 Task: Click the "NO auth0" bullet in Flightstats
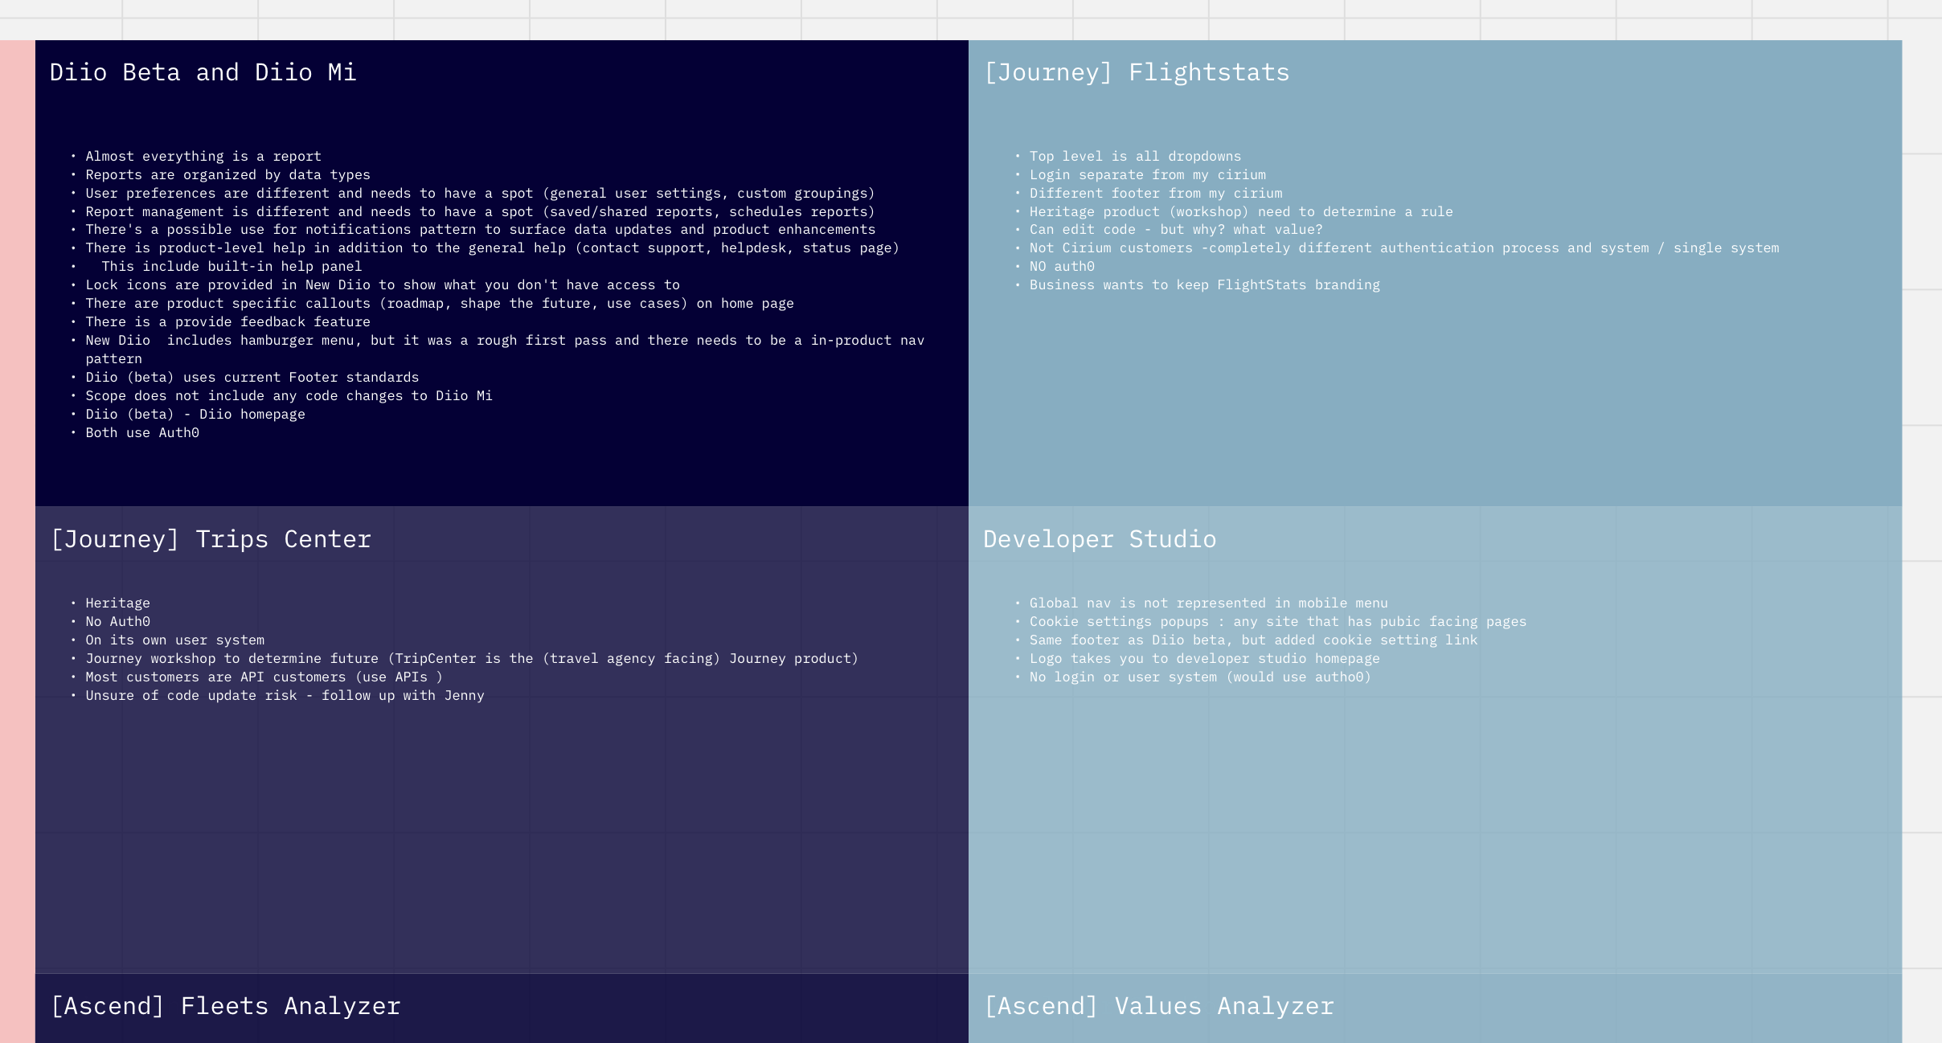point(1062,267)
